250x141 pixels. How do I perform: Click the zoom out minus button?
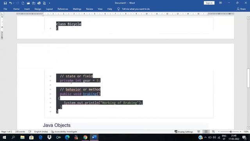point(219,132)
